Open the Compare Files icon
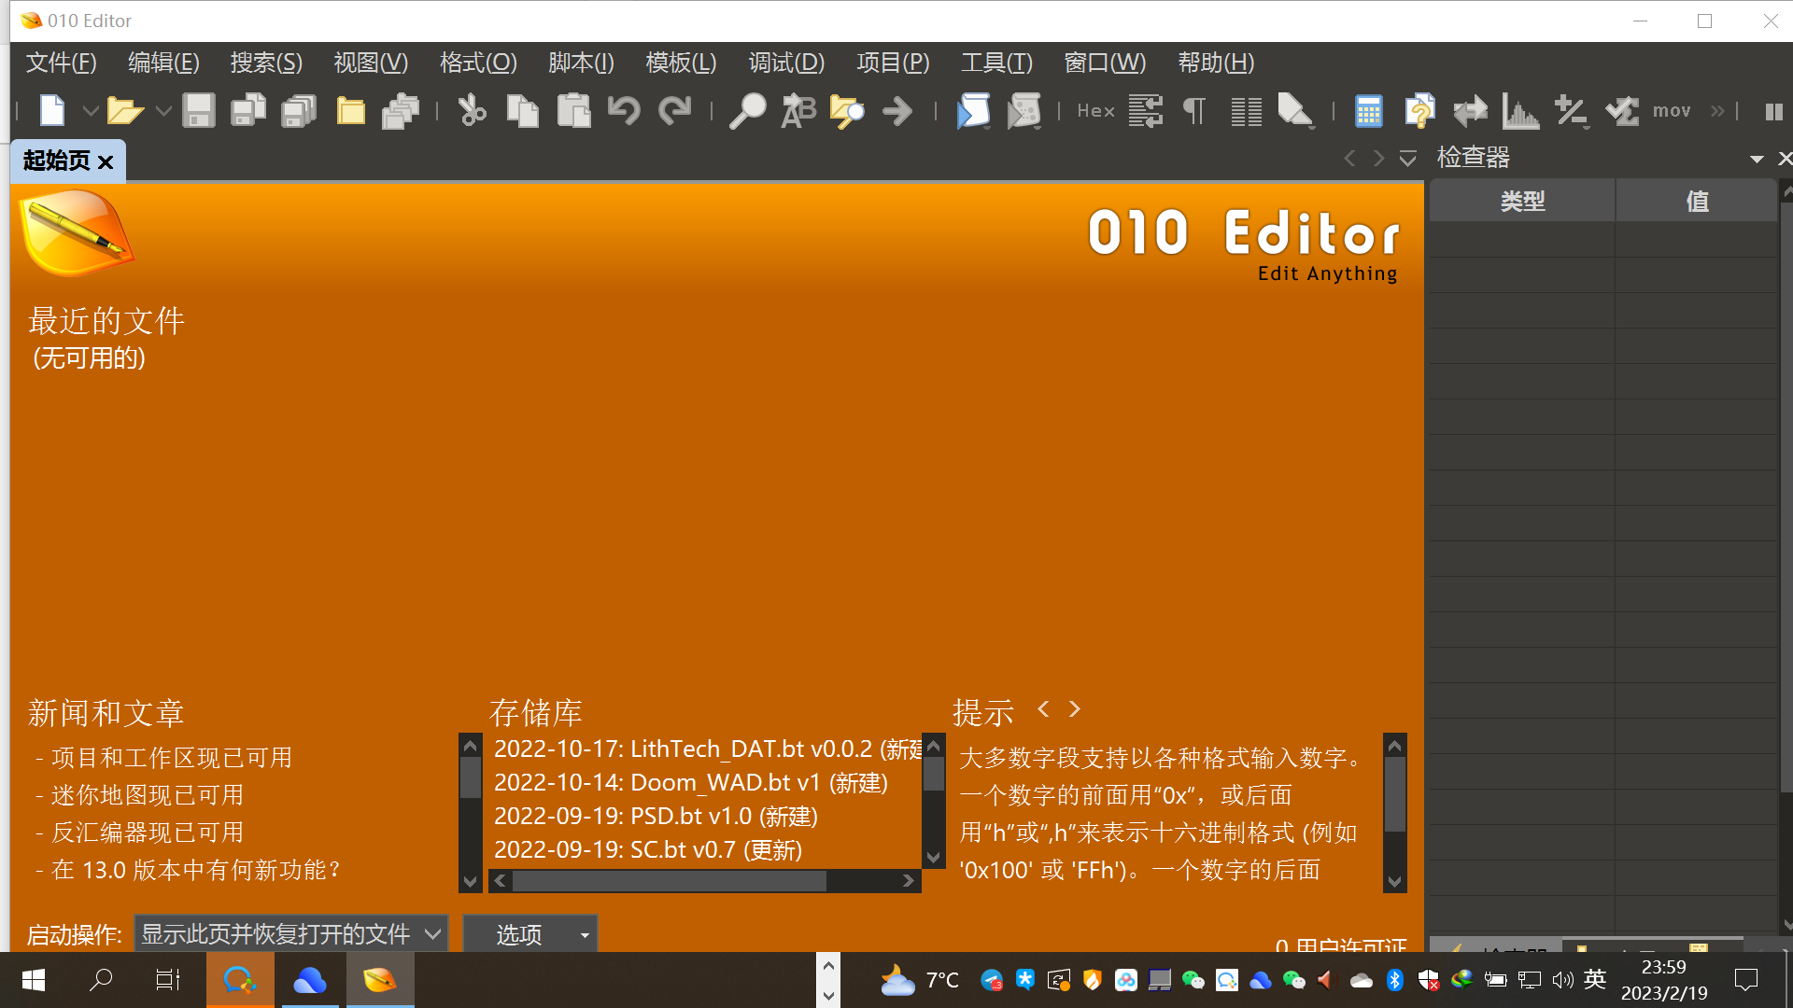The image size is (1793, 1008). click(x=1419, y=111)
